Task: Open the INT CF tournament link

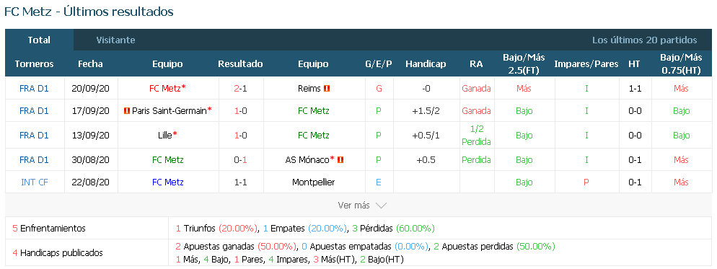Action: [35, 182]
